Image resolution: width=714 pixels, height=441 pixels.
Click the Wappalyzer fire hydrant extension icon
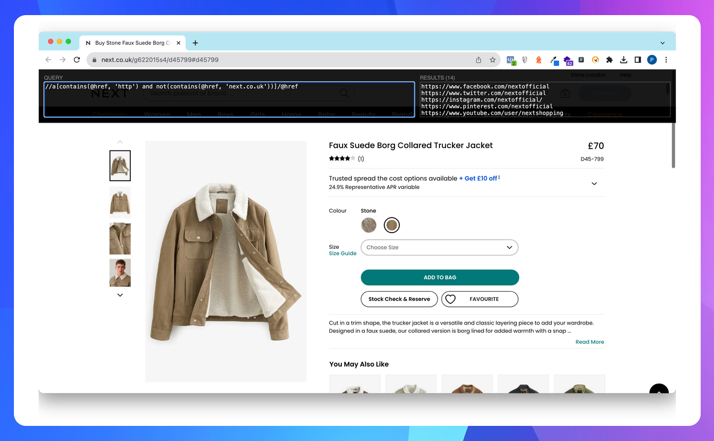coord(539,60)
